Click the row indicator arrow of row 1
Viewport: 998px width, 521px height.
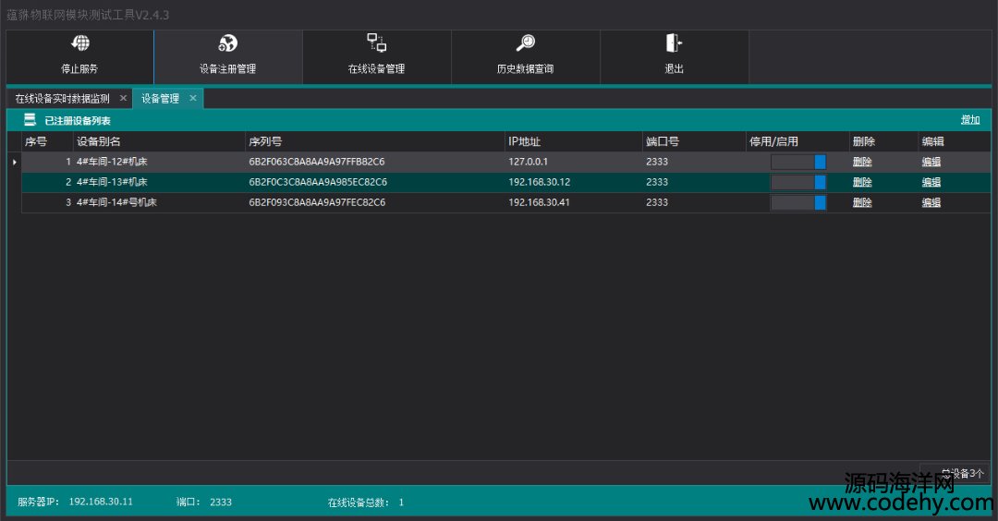tap(14, 163)
